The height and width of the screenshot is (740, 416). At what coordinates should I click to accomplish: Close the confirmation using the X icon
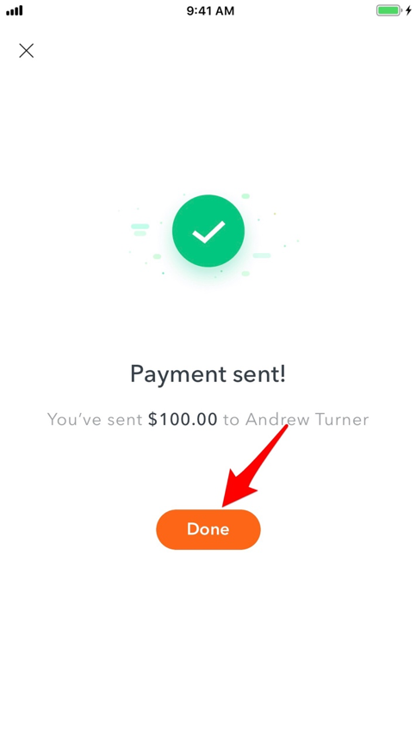pos(26,51)
